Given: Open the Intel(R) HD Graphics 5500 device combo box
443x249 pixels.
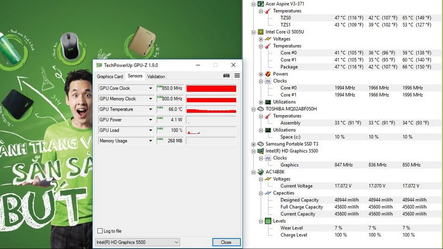Looking at the screenshot, I should (138, 242).
